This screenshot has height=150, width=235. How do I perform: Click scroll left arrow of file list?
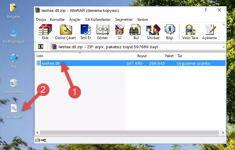coord(37,133)
